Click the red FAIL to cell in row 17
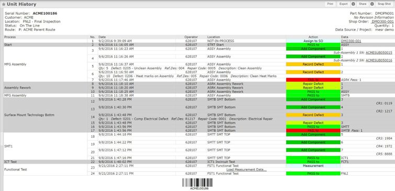The height and width of the screenshot is (191, 395). point(313,130)
